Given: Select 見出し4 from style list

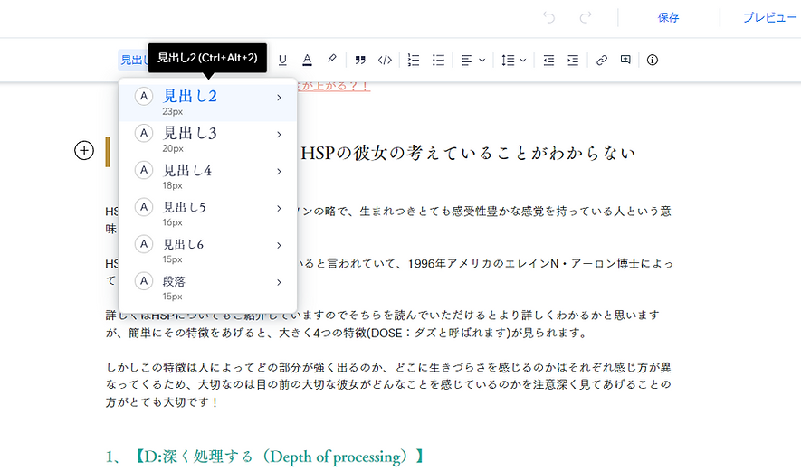Looking at the screenshot, I should tap(208, 176).
